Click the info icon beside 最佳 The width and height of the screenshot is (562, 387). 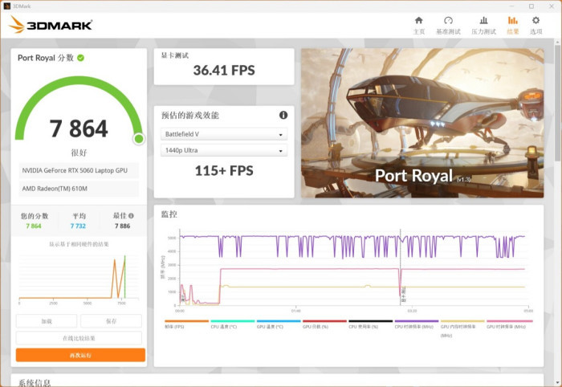click(x=131, y=216)
